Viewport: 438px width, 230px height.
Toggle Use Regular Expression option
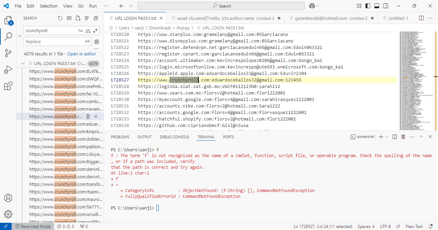tap(96, 30)
